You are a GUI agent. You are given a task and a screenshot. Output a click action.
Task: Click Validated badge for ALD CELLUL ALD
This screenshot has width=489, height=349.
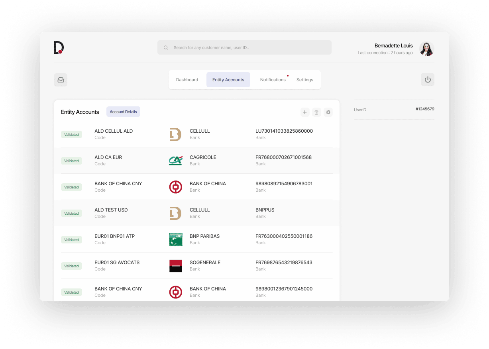pyautogui.click(x=71, y=135)
